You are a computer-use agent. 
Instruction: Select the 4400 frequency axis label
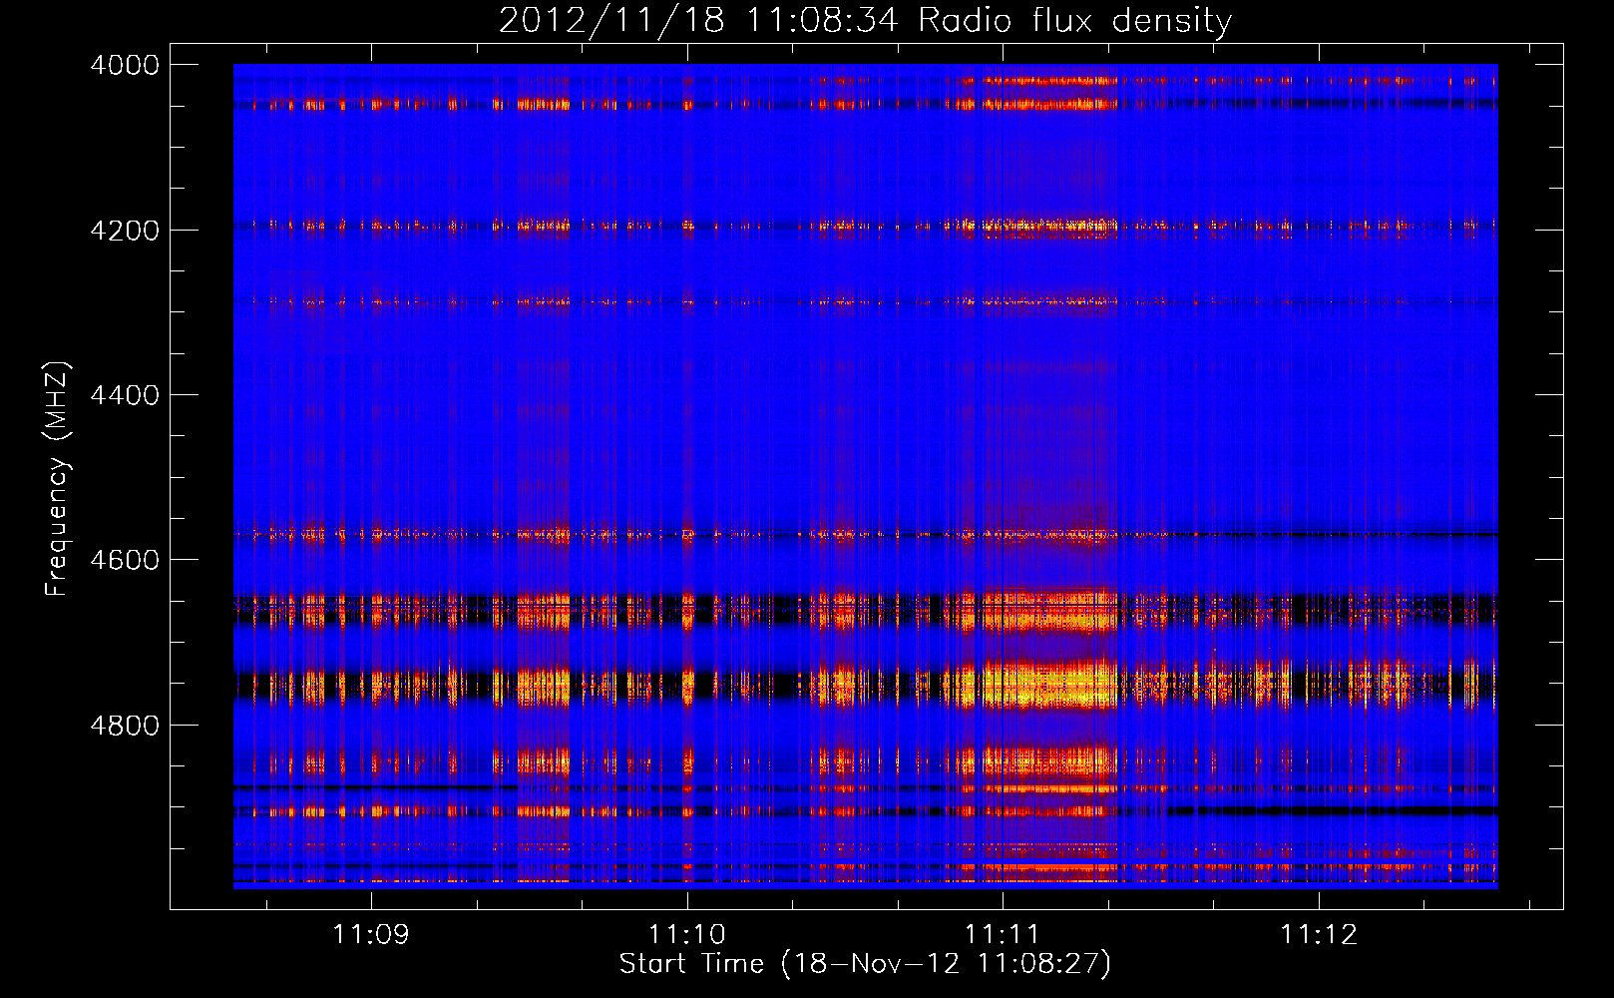pyautogui.click(x=125, y=395)
